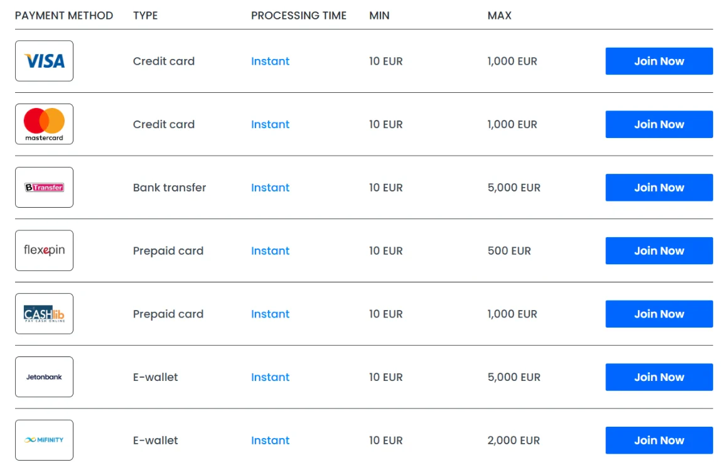This screenshot has height=465, width=727.
Task: Choose the BTransfer bank transfer logo
Action: [44, 187]
